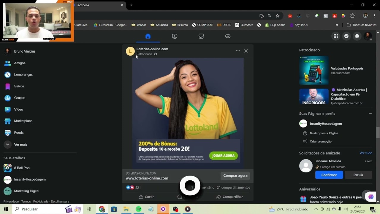Close the Facebook browser tab
Screen dimensions: 380x214
coord(122,5)
